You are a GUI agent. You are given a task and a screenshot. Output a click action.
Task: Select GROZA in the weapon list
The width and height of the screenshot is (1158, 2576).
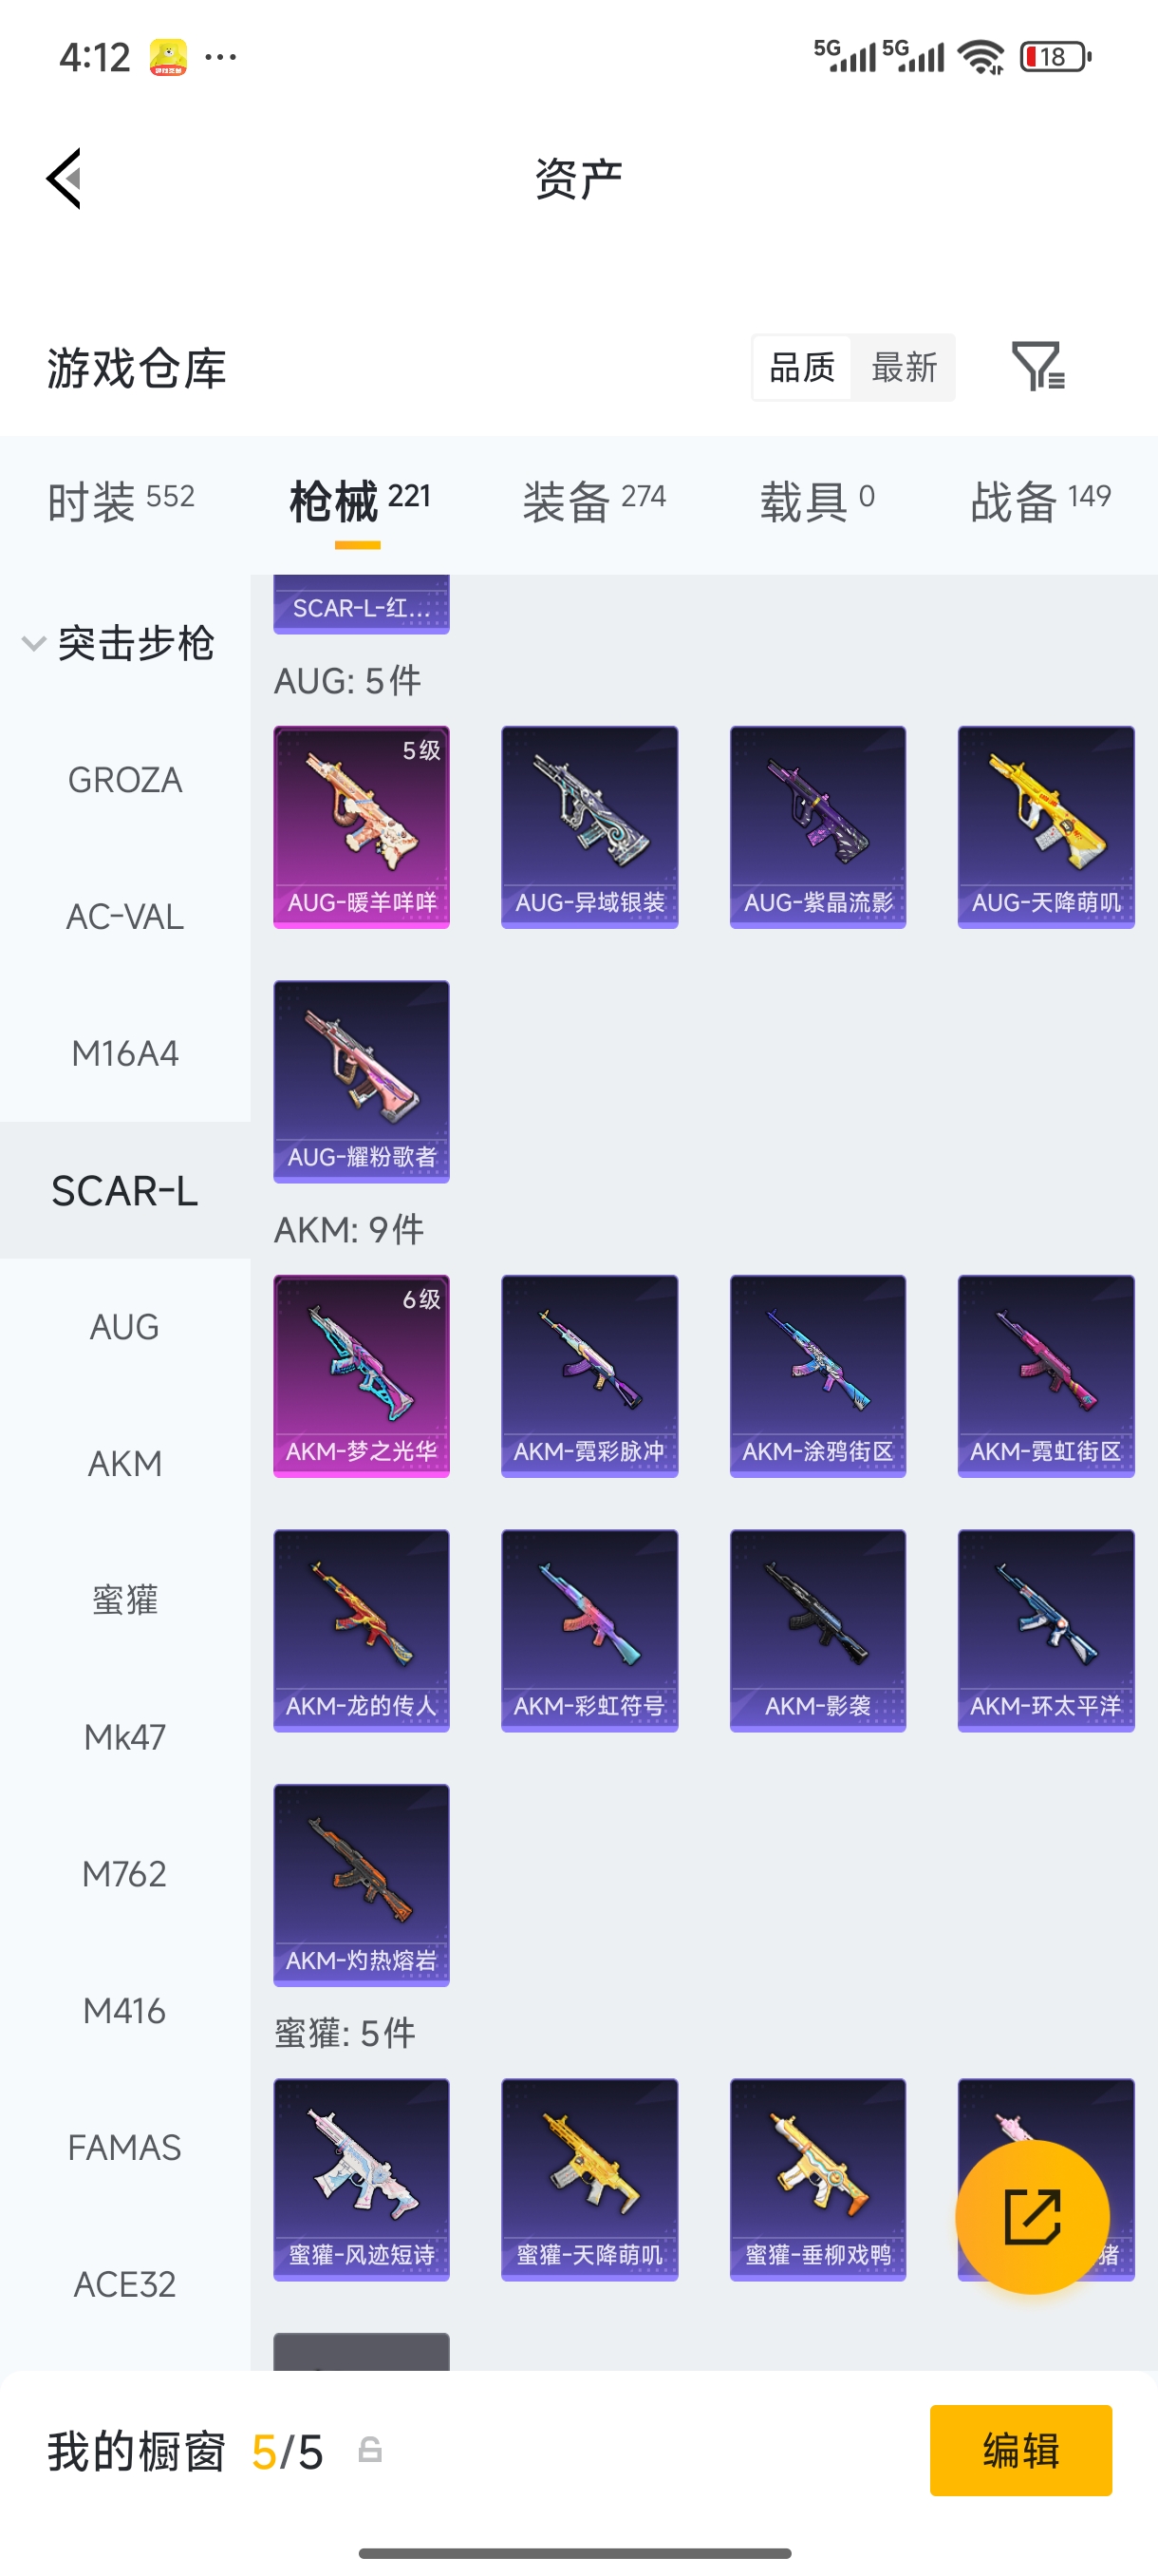tap(125, 780)
